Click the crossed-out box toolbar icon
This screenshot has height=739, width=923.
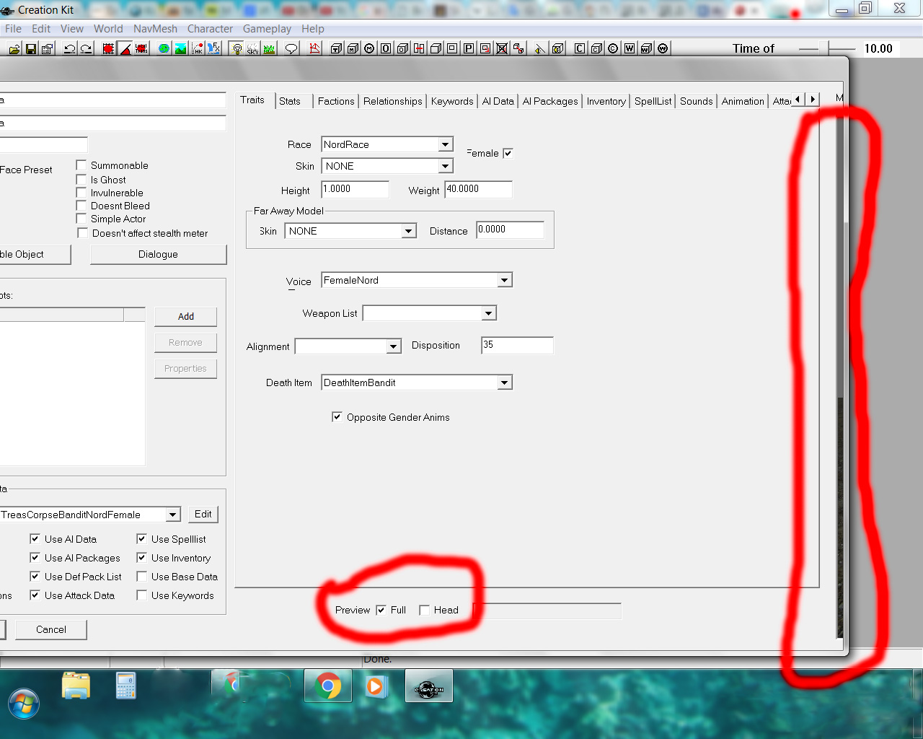tap(502, 48)
